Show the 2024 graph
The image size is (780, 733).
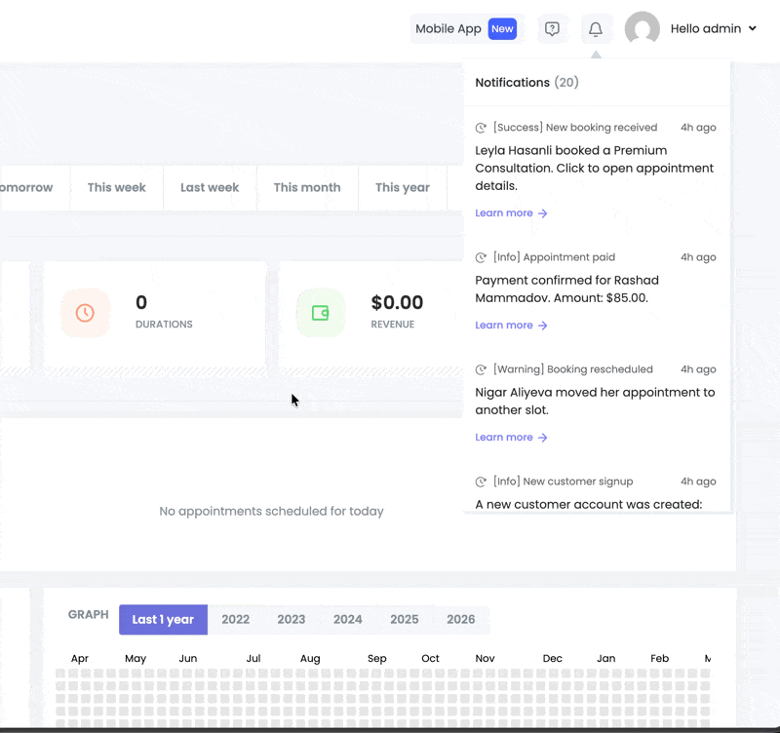(x=347, y=619)
